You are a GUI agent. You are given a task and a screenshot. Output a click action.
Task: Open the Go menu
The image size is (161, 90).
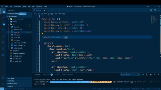[x=28, y=6]
